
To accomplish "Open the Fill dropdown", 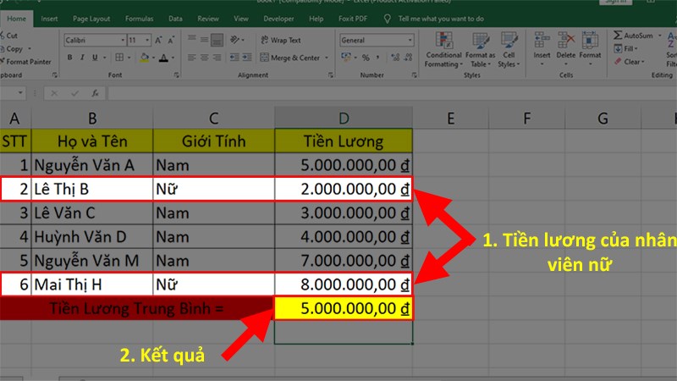I will pyautogui.click(x=625, y=48).
